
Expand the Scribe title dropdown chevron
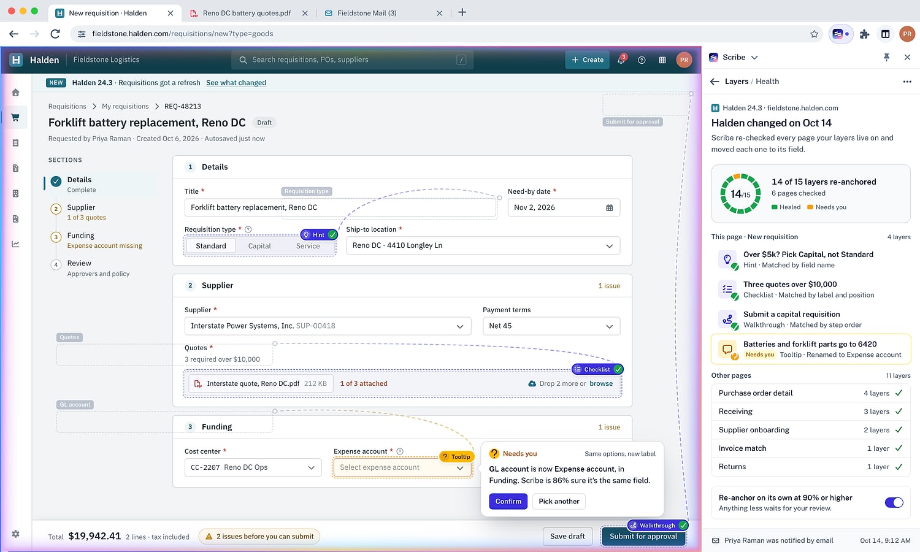[754, 58]
